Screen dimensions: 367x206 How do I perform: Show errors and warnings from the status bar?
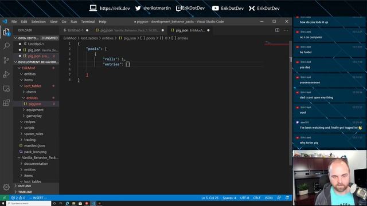(x=18, y=198)
